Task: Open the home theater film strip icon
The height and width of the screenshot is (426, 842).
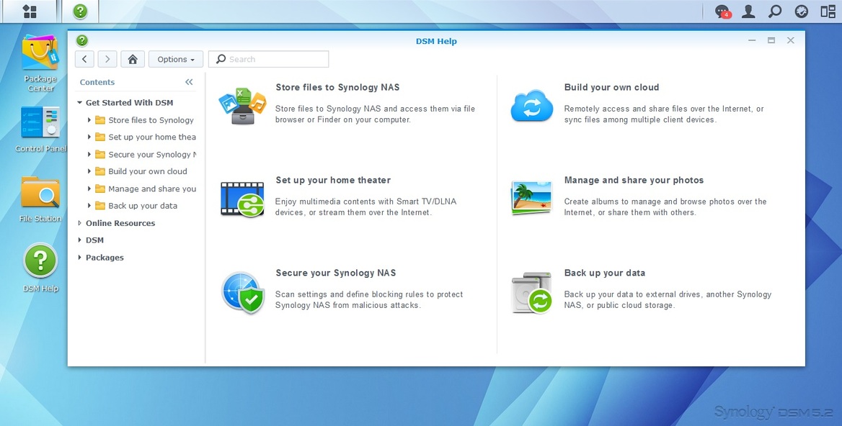Action: pos(243,199)
